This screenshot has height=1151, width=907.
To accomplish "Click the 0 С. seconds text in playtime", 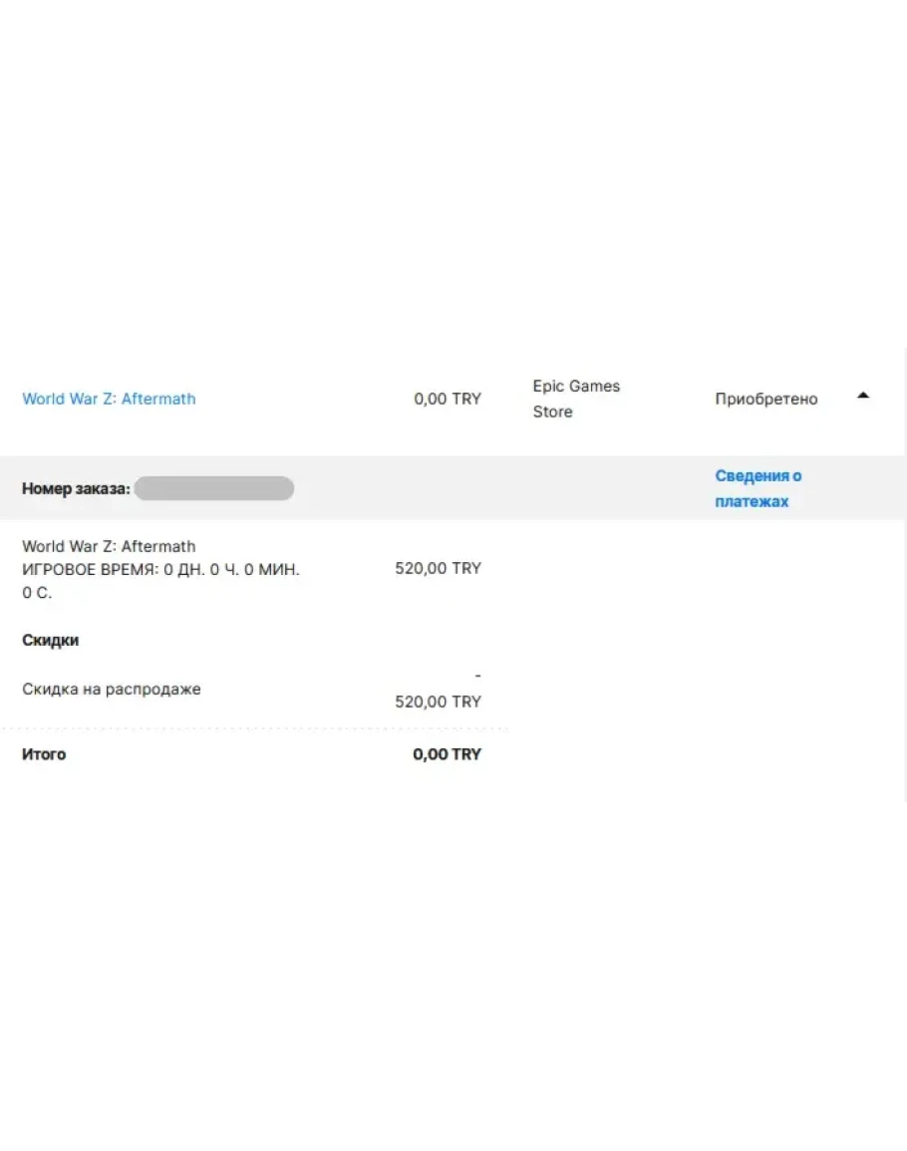I will 37,593.
